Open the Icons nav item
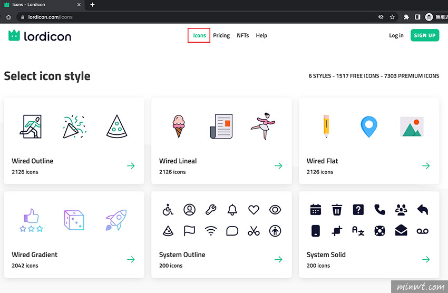448x293 pixels. 199,35
